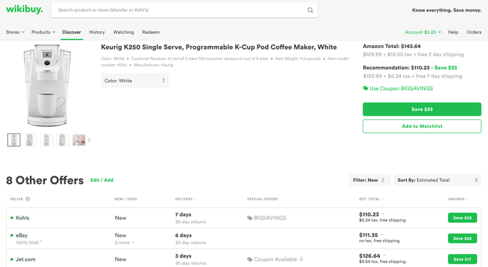488x267 pixels.
Task: Click the Seller info icon
Action: pyautogui.click(x=28, y=199)
